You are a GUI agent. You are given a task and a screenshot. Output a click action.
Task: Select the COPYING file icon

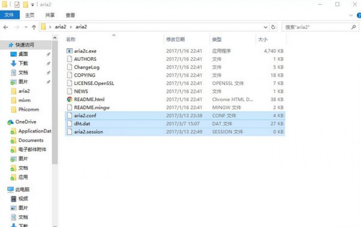tap(70, 75)
